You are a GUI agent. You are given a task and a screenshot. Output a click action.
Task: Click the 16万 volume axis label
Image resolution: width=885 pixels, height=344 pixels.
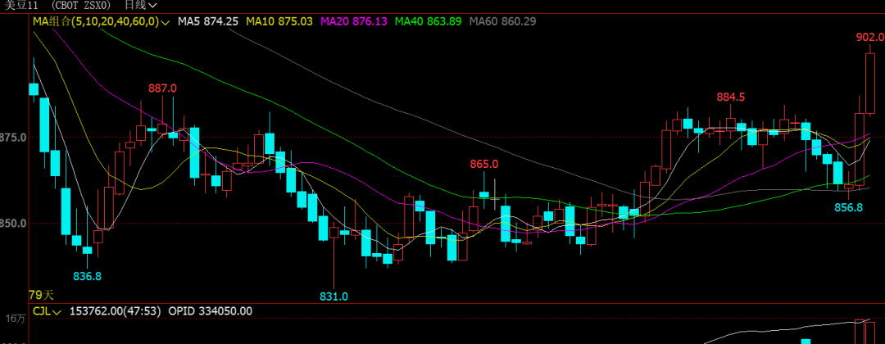tap(16, 319)
